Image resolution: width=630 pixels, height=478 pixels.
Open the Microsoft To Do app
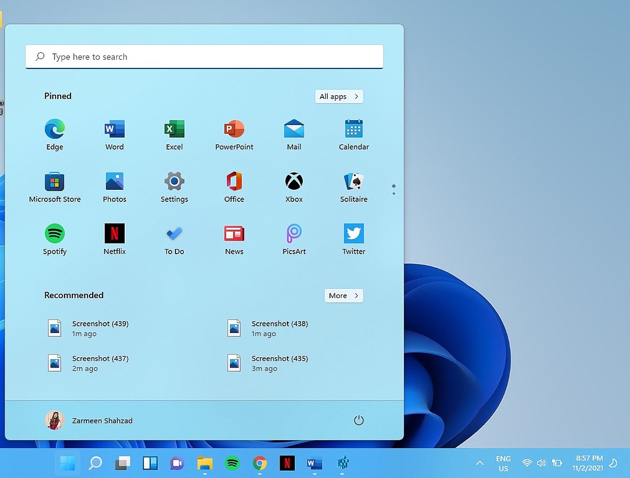pos(174,233)
